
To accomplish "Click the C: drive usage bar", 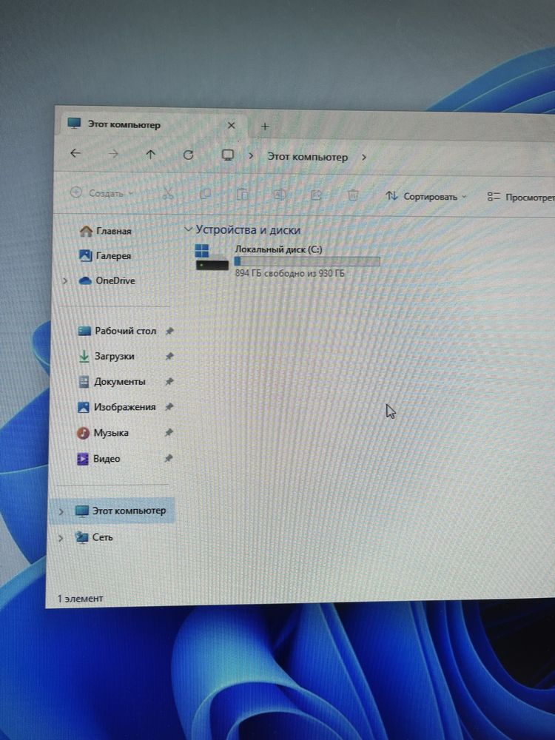I will point(307,261).
